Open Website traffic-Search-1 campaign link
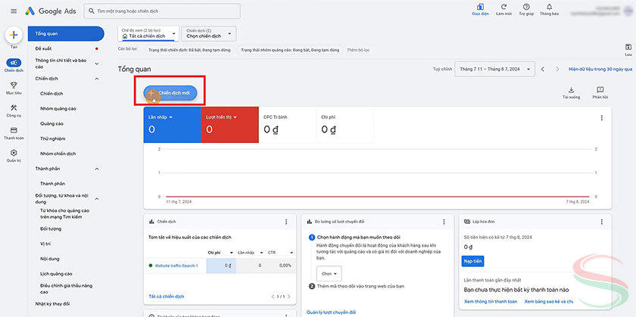Image resolution: width=636 pixels, height=317 pixels. click(x=176, y=266)
